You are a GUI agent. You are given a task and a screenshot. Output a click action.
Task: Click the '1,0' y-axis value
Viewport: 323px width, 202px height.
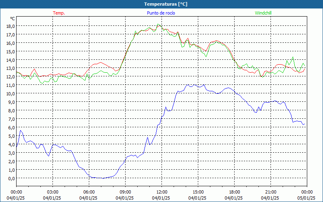(13, 170)
